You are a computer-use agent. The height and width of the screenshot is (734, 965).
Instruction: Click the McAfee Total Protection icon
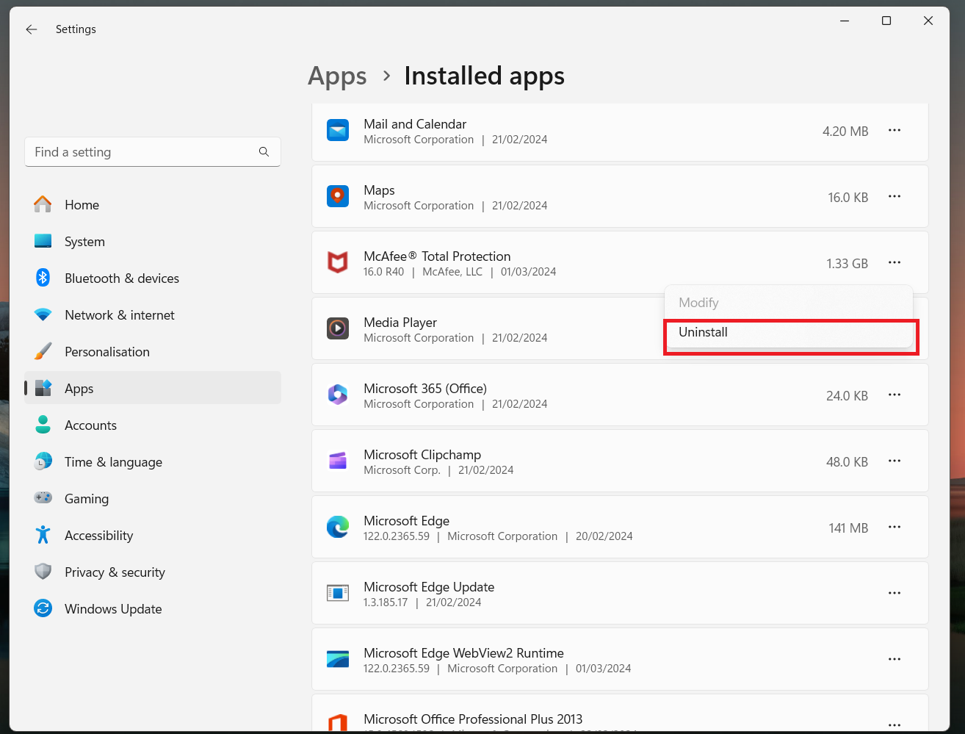[338, 262]
